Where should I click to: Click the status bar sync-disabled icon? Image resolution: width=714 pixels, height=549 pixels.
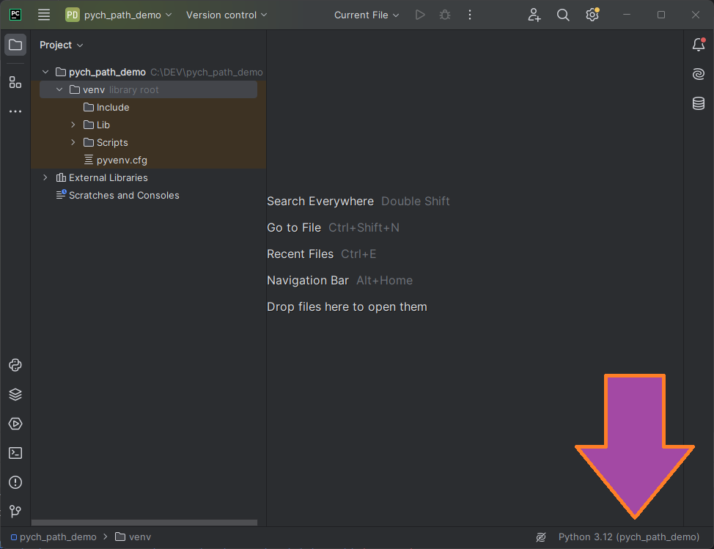pos(541,537)
